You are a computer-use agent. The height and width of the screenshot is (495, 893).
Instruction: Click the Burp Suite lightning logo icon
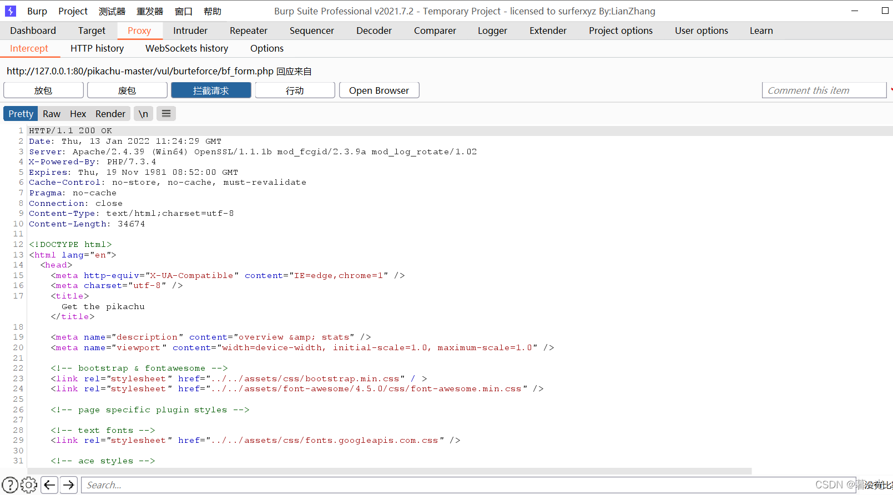pos(11,11)
